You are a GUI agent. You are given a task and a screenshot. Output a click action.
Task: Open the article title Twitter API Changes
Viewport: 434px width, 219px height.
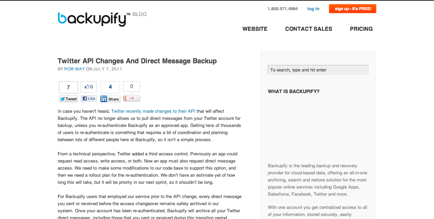tap(137, 61)
